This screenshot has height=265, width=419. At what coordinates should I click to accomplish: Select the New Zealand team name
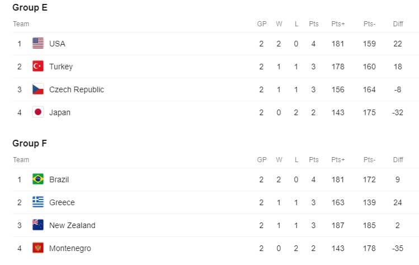(x=72, y=225)
